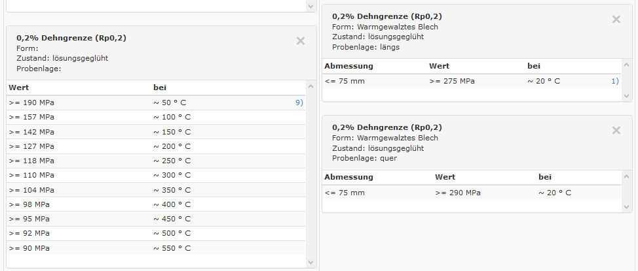638x271 pixels.
Task: Close the Probenlage quer panel
Action: pos(616,131)
